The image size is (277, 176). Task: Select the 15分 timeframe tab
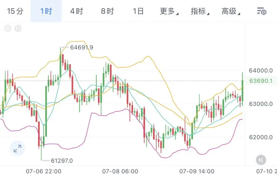(x=15, y=11)
